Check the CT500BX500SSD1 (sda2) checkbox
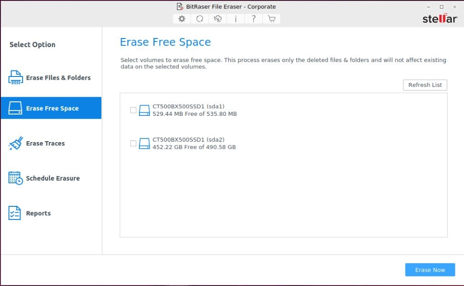Image resolution: width=464 pixels, height=286 pixels. pos(134,143)
